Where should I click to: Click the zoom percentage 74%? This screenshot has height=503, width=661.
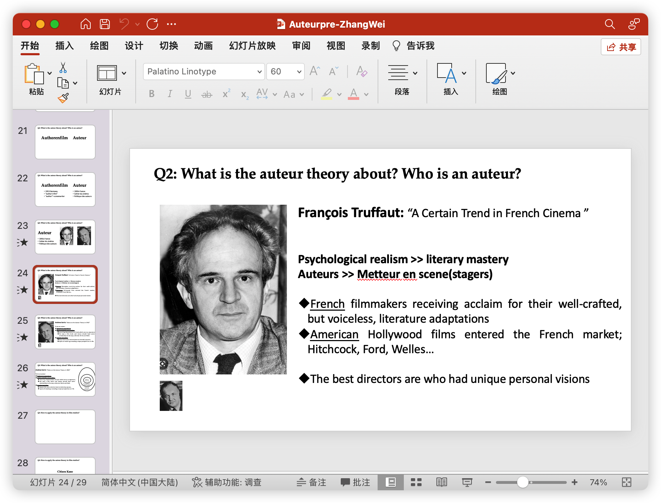click(598, 482)
